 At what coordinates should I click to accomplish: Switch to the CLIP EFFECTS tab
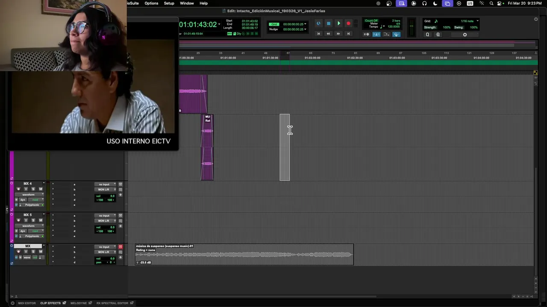(51, 303)
